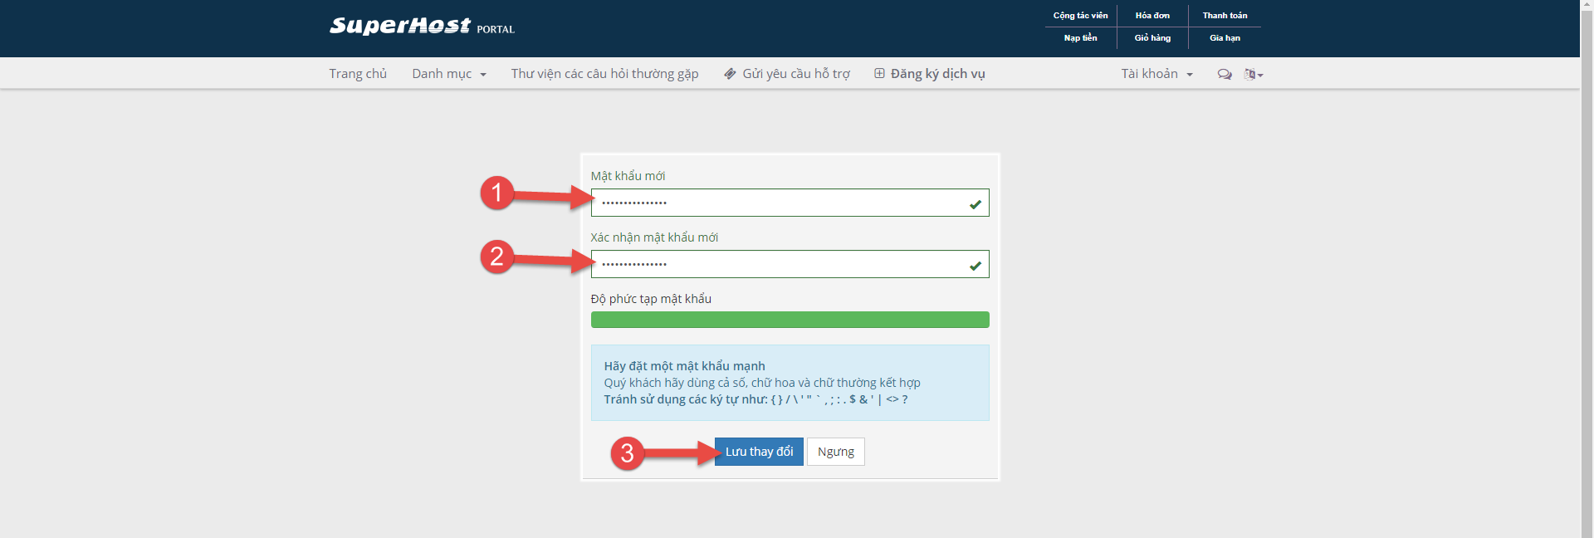Open the chat messages icon
The height and width of the screenshot is (538, 1594).
coord(1224,74)
